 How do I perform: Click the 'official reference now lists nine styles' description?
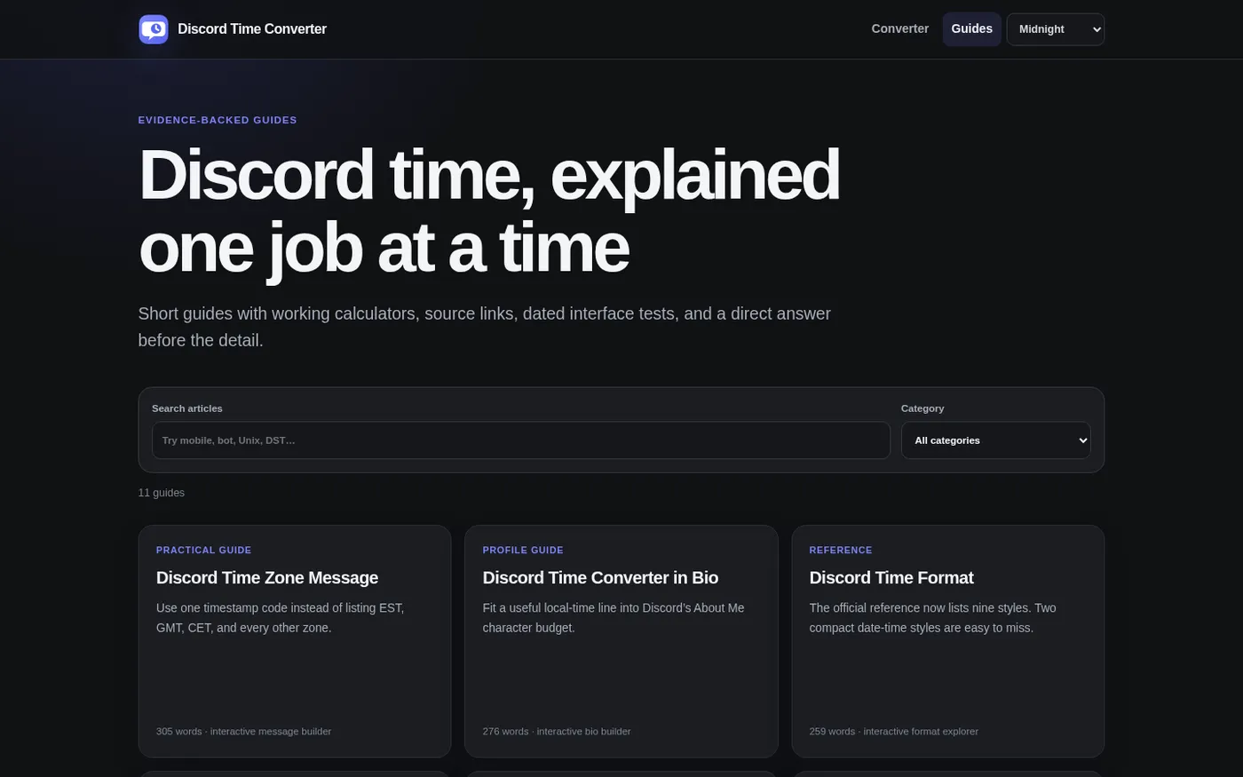933,618
